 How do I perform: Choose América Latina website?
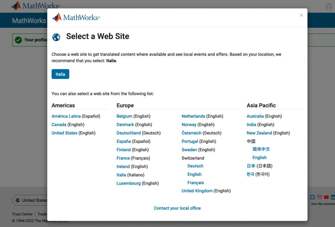click(x=66, y=116)
